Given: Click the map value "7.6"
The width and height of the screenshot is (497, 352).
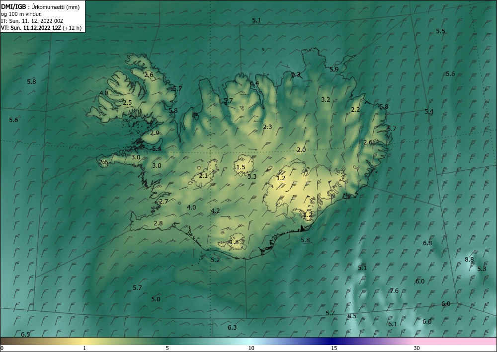Looking at the screenshot, I should pyautogui.click(x=394, y=290).
